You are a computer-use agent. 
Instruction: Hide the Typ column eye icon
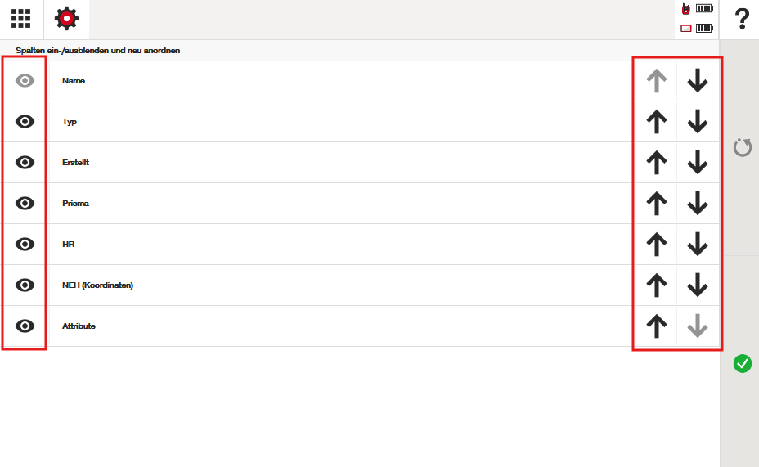[25, 122]
